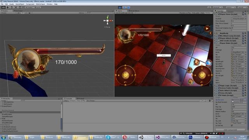Viewport: 249px width, 140px height.
Task: Open Photoshop from the taskbar
Action: 195,137
